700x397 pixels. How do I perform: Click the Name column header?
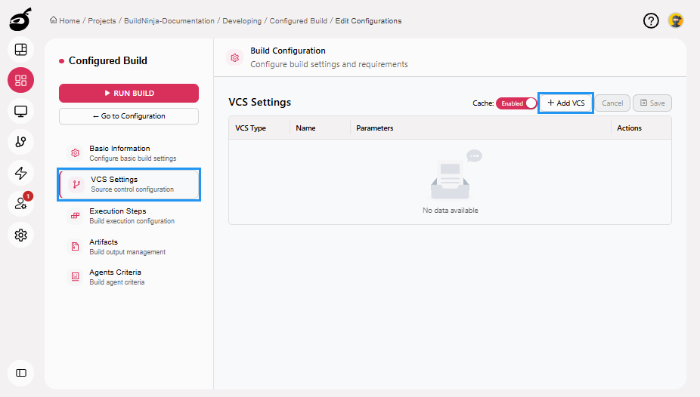coord(306,128)
